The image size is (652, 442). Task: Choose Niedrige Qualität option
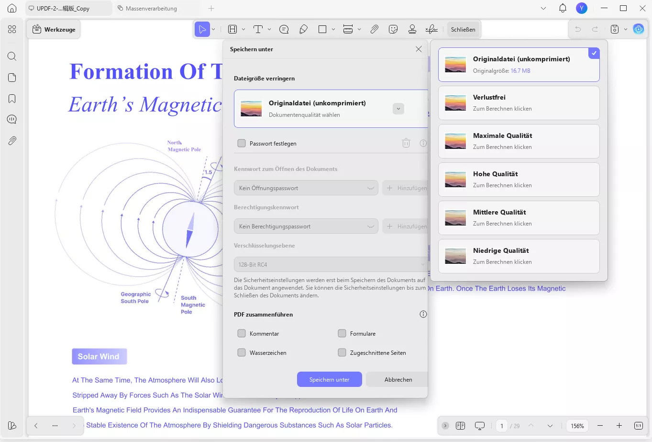tap(519, 256)
